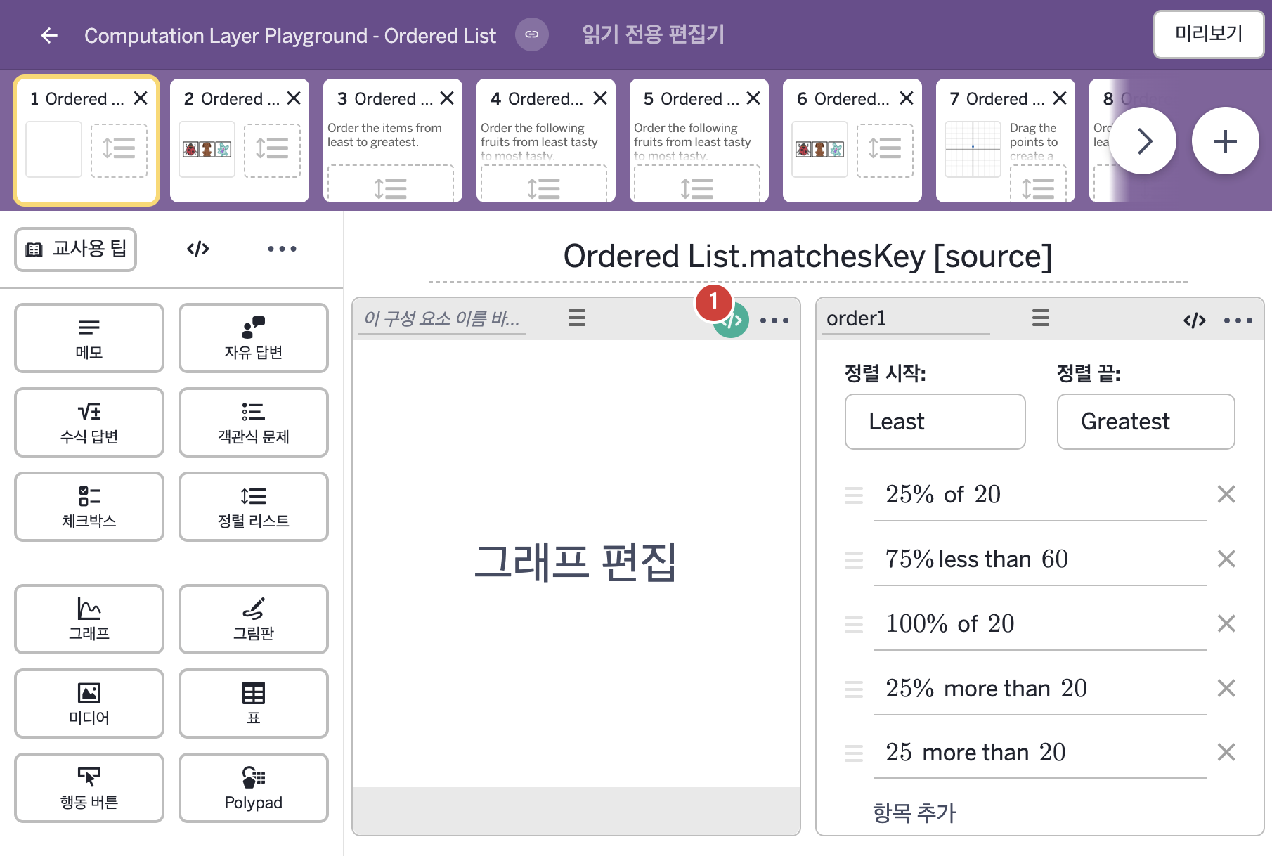
Task: Add a 객관식 문제 multiple choice component
Action: coord(254,422)
